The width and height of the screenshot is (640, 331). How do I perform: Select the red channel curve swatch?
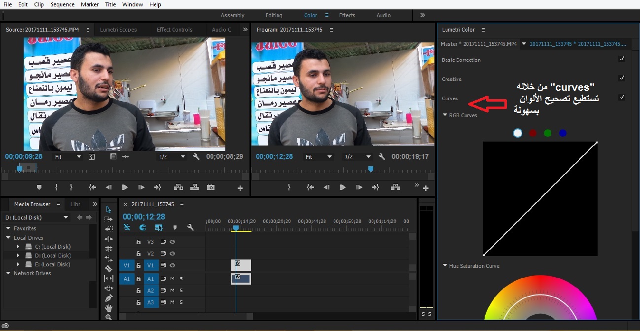point(533,133)
